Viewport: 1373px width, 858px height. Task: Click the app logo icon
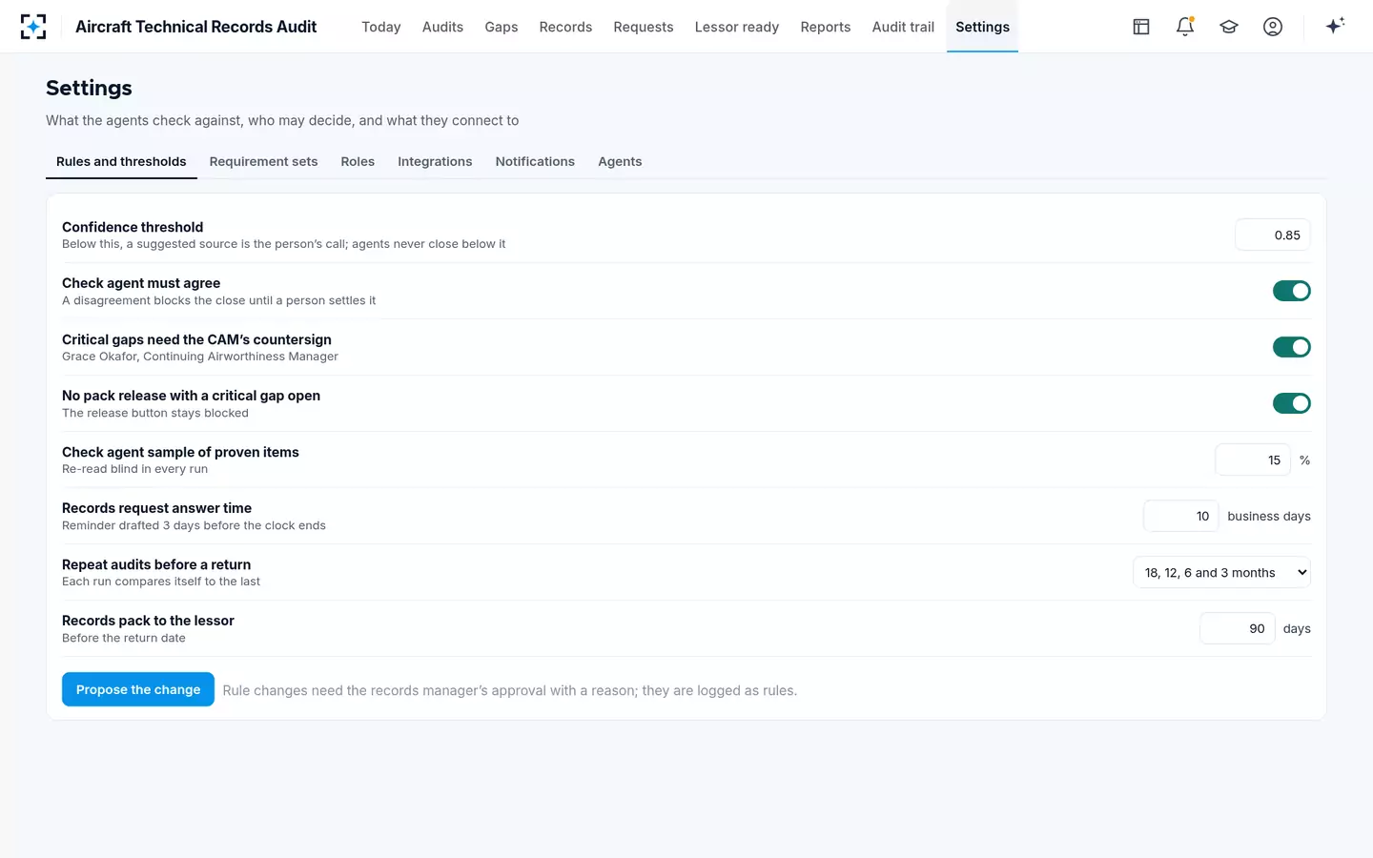click(33, 27)
